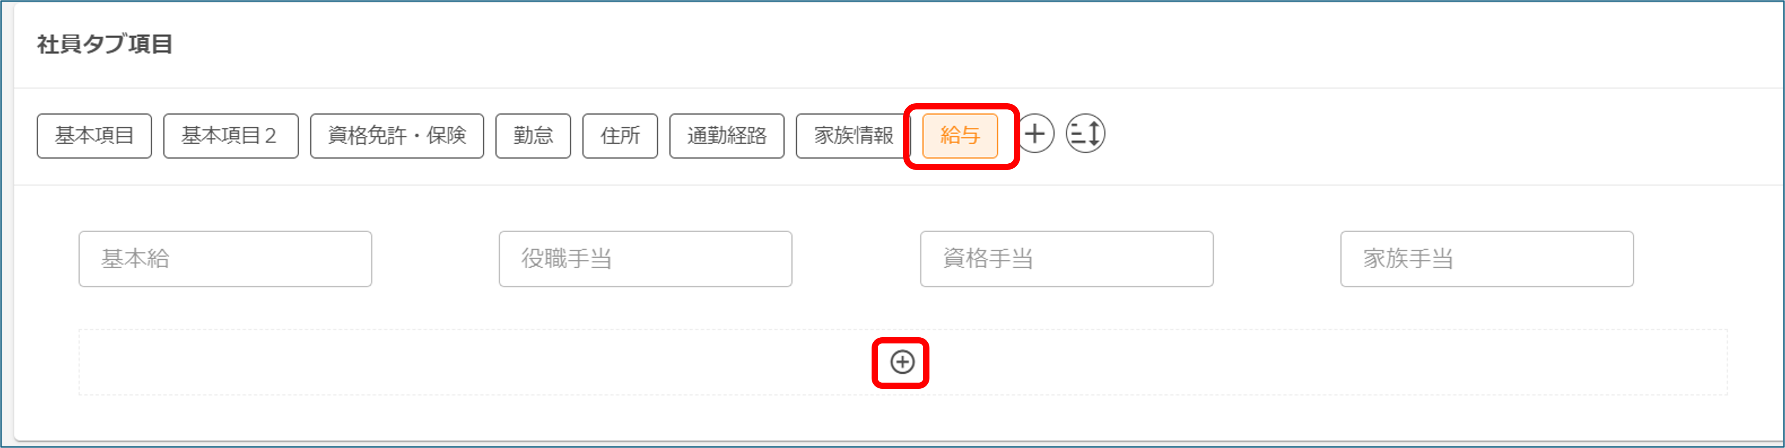Show the 住所 tab
The image size is (1785, 448).
pyautogui.click(x=620, y=136)
